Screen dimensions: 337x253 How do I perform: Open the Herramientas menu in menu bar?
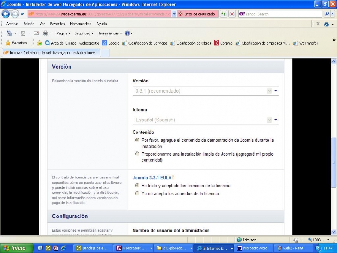(x=81, y=24)
